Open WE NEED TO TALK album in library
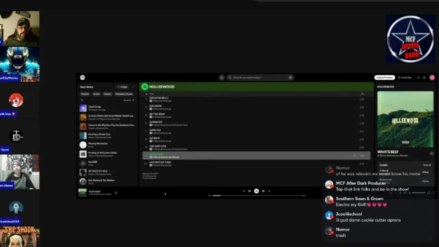The image size is (439, 247). pyautogui.click(x=108, y=173)
